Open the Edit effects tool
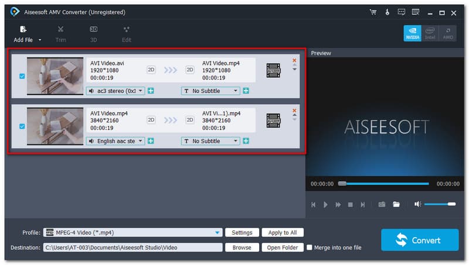The image size is (469, 265). pyautogui.click(x=127, y=34)
